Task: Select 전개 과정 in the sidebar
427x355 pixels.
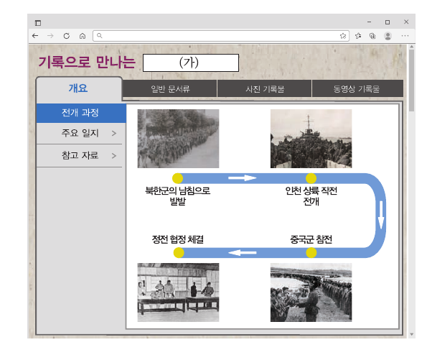Action: [81, 113]
